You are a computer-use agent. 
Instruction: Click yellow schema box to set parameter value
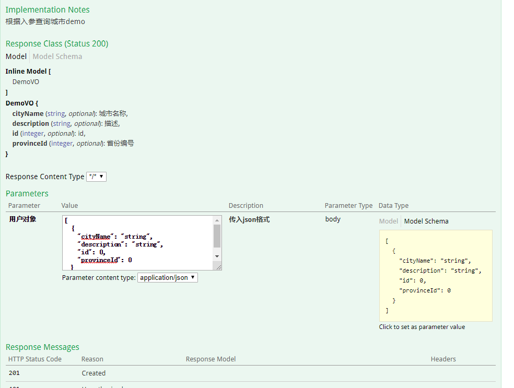pyautogui.click(x=436, y=276)
